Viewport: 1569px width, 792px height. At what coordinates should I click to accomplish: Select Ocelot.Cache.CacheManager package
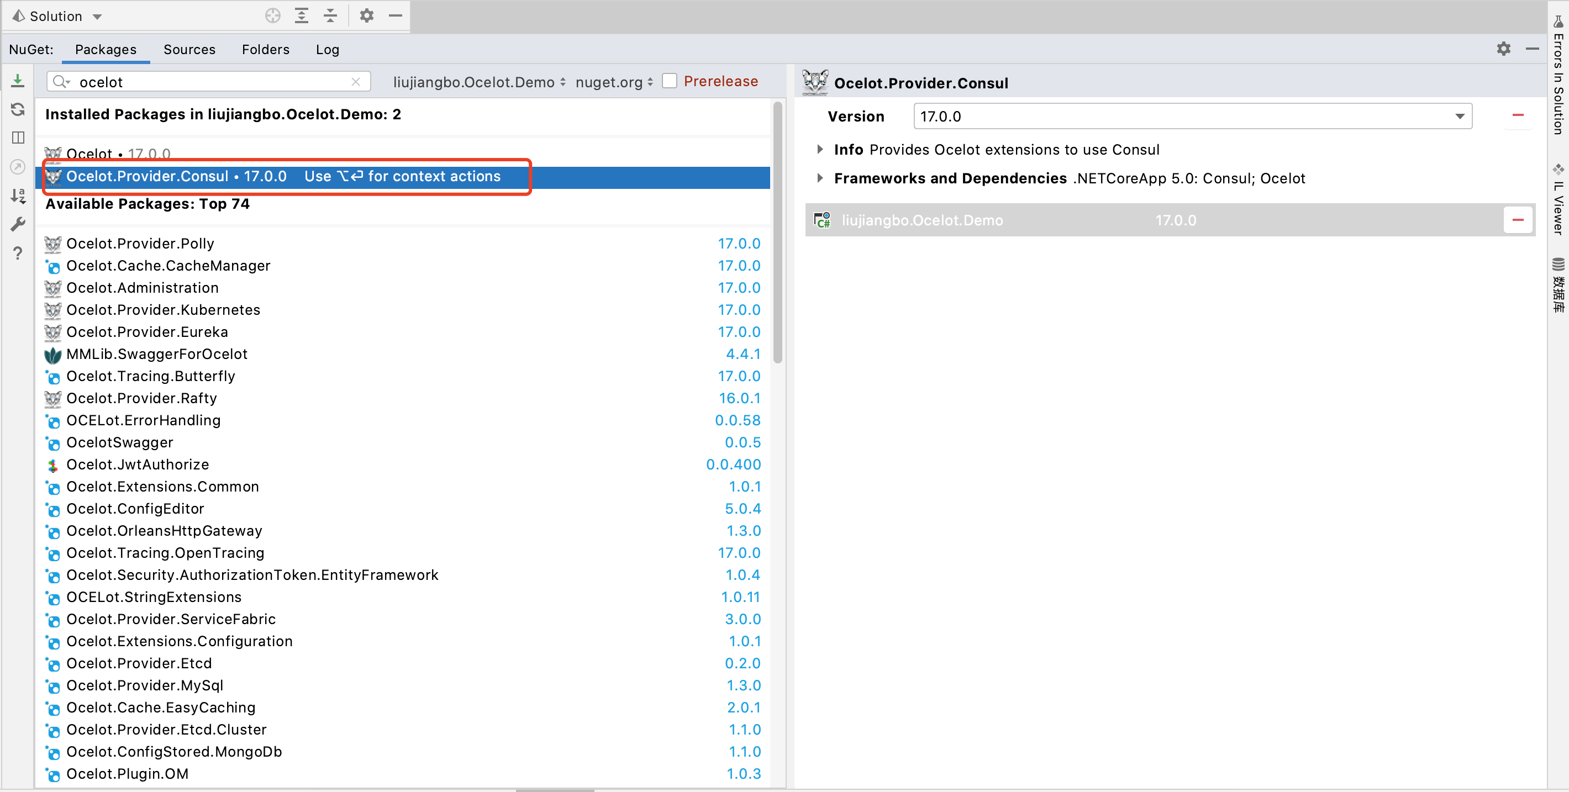403,266
